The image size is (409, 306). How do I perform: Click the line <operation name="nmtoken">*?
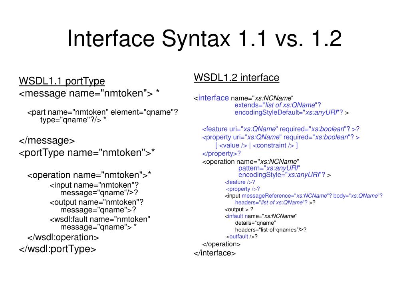(x=89, y=175)
